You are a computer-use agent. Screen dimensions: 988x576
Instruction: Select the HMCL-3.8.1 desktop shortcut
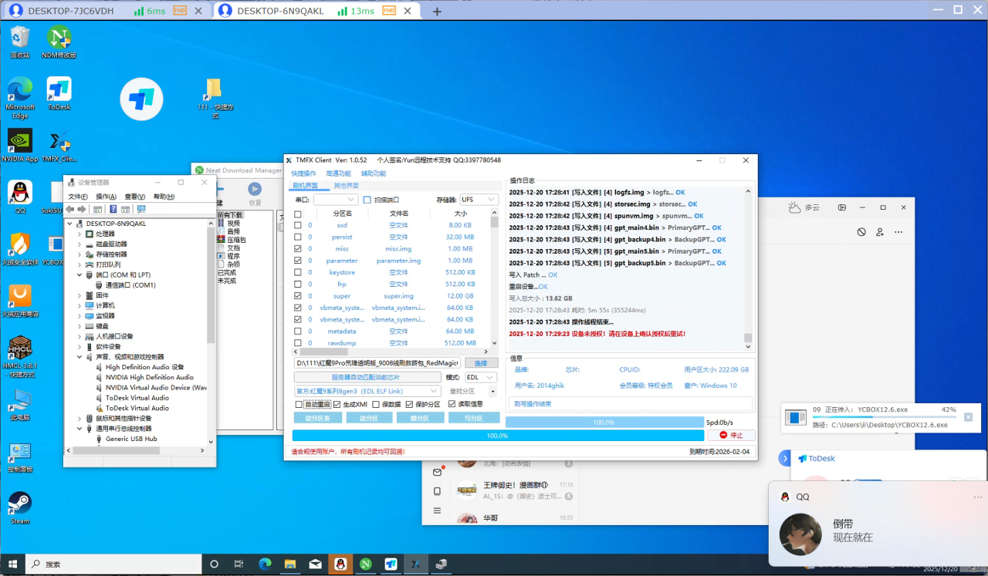[x=20, y=351]
